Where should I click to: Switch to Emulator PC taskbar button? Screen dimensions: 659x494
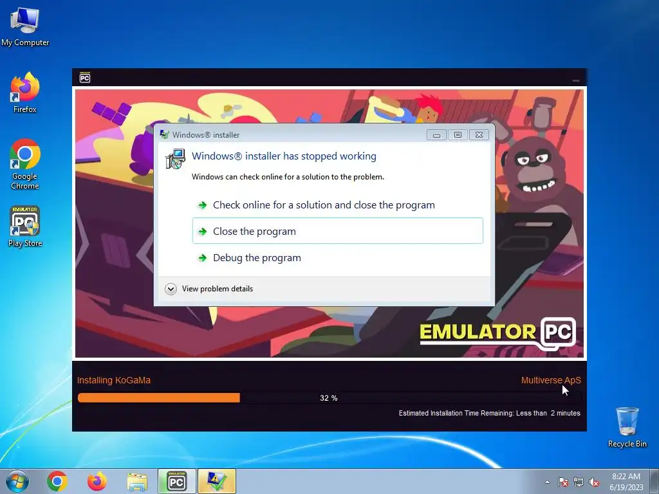click(x=177, y=481)
